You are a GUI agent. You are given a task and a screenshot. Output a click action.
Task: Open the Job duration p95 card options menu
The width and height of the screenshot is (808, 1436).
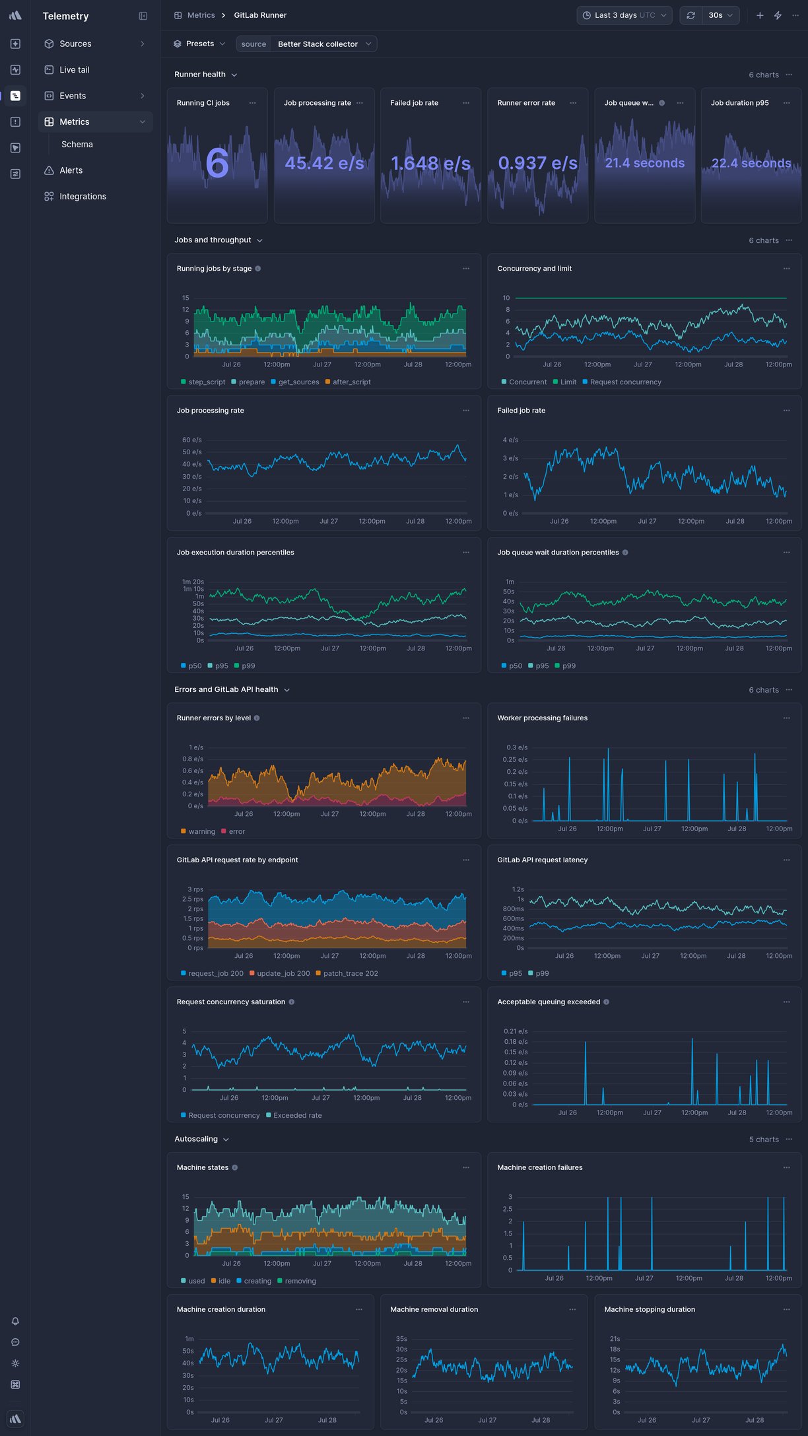(x=787, y=103)
